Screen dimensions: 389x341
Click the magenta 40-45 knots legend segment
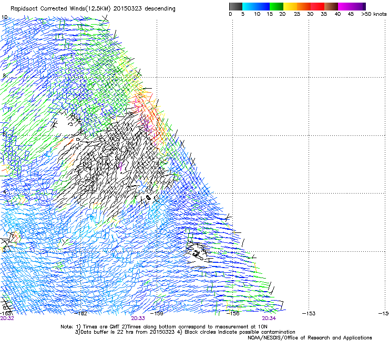345,6
